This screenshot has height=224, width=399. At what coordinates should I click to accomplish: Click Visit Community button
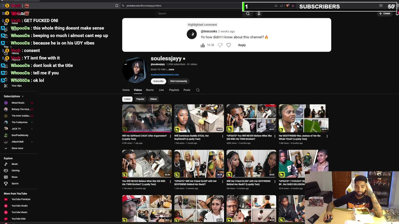pos(179,81)
